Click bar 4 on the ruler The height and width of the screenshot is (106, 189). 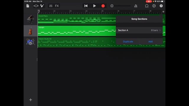[87, 11]
